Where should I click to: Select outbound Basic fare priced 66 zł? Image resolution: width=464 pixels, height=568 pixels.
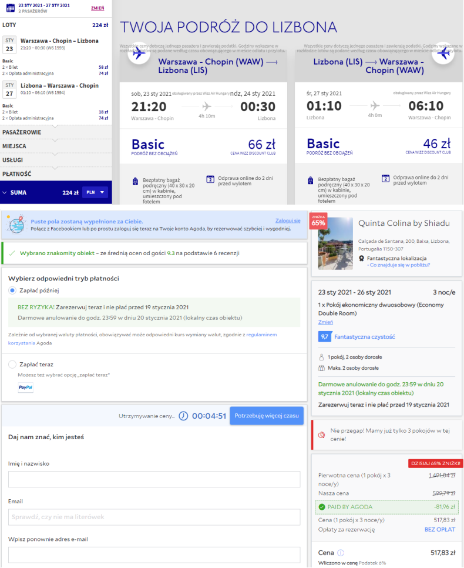point(203,146)
